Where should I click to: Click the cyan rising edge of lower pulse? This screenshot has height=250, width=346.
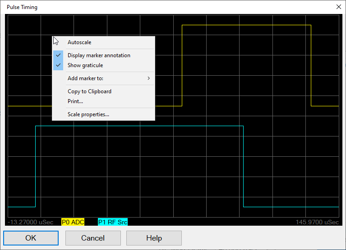click(x=35, y=167)
